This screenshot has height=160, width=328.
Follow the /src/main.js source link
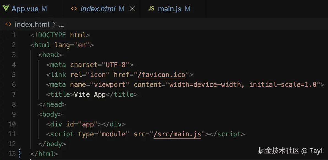point(177,134)
